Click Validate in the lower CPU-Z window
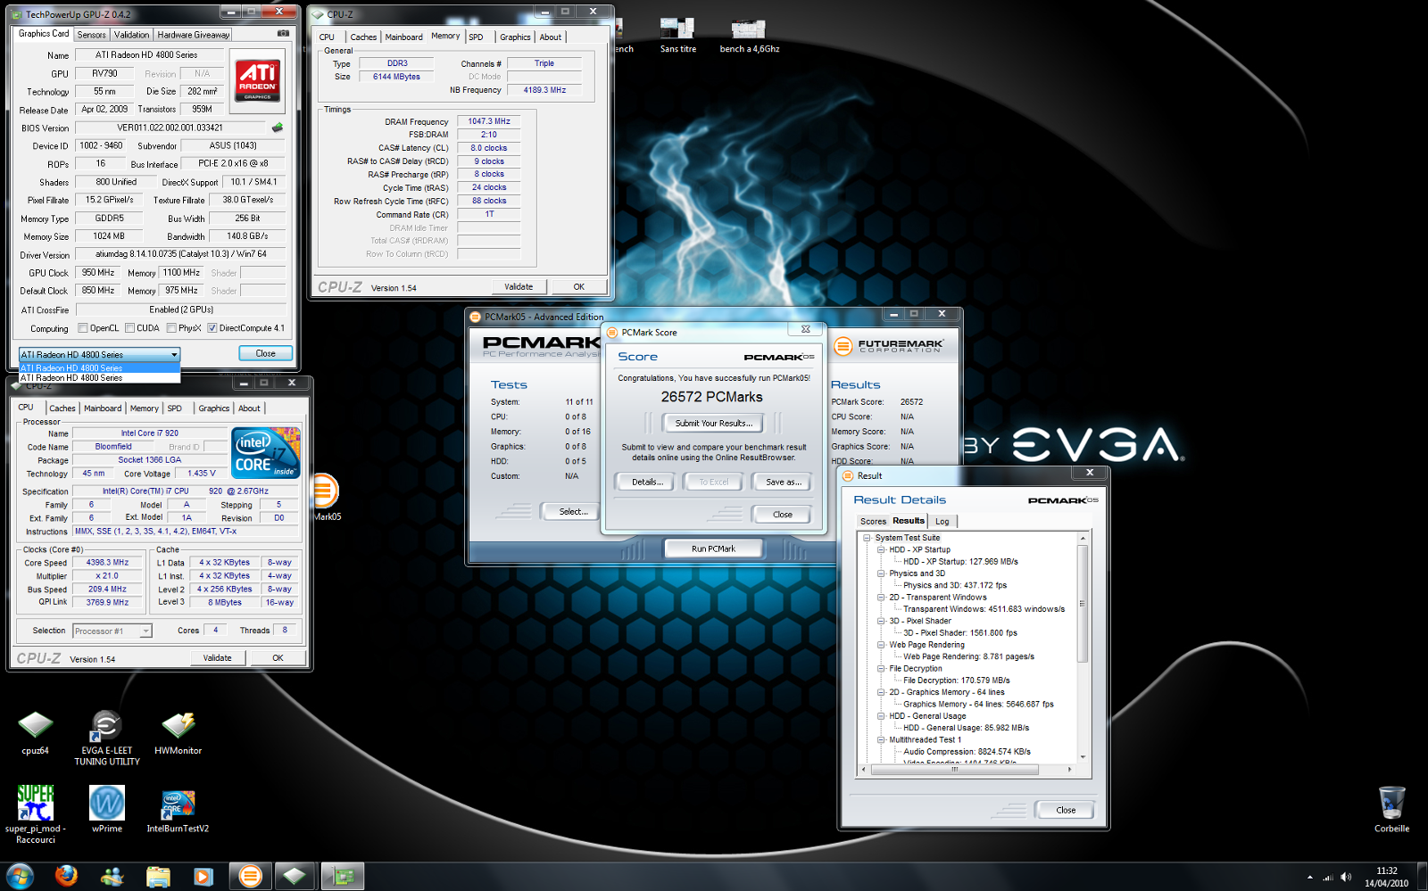This screenshot has height=891, width=1428. [x=217, y=658]
